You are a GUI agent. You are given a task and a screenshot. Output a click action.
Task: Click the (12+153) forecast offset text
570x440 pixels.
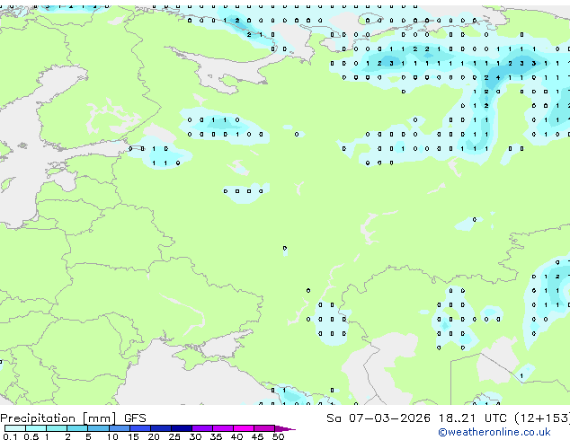click(x=542, y=418)
